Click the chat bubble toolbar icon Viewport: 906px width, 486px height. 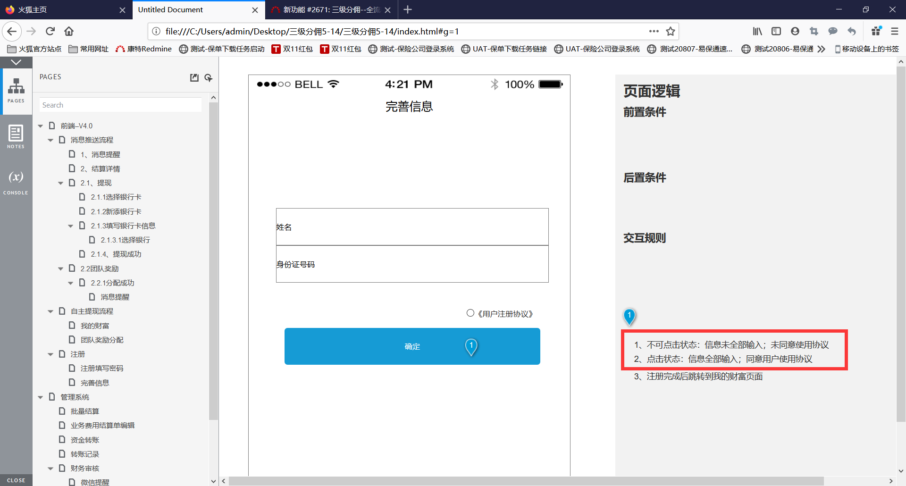833,32
